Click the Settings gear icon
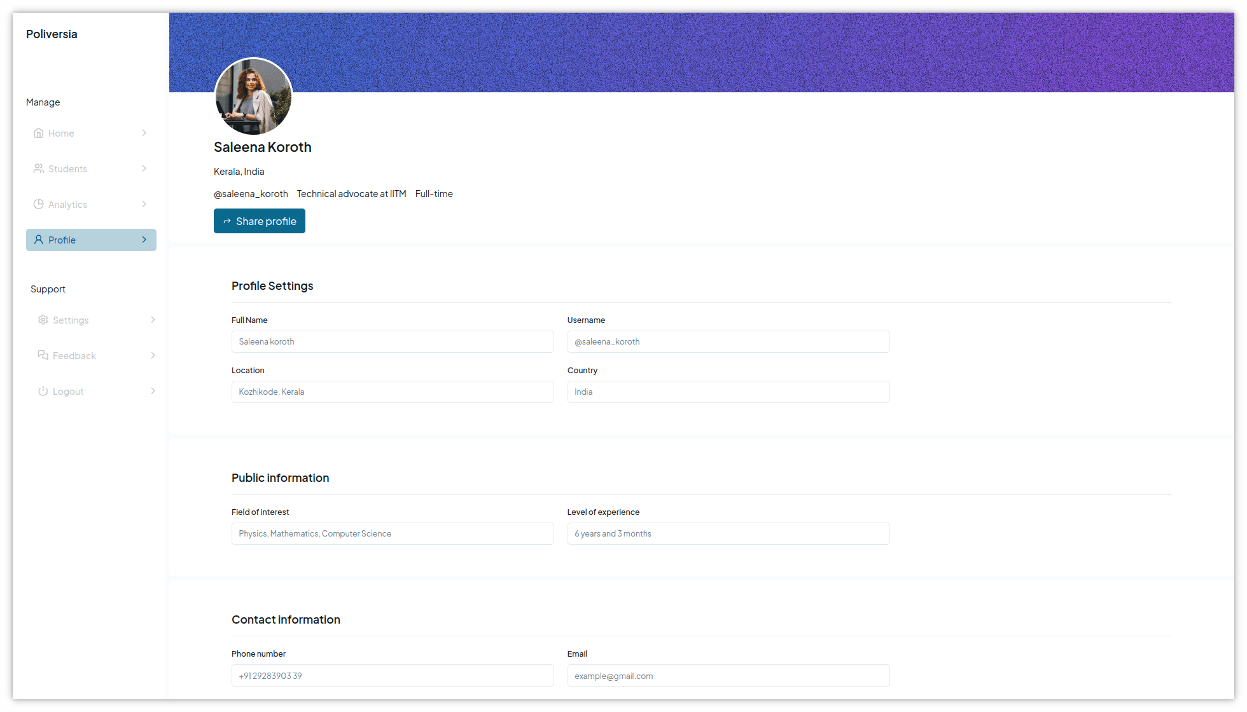This screenshot has height=712, width=1247. coord(43,320)
